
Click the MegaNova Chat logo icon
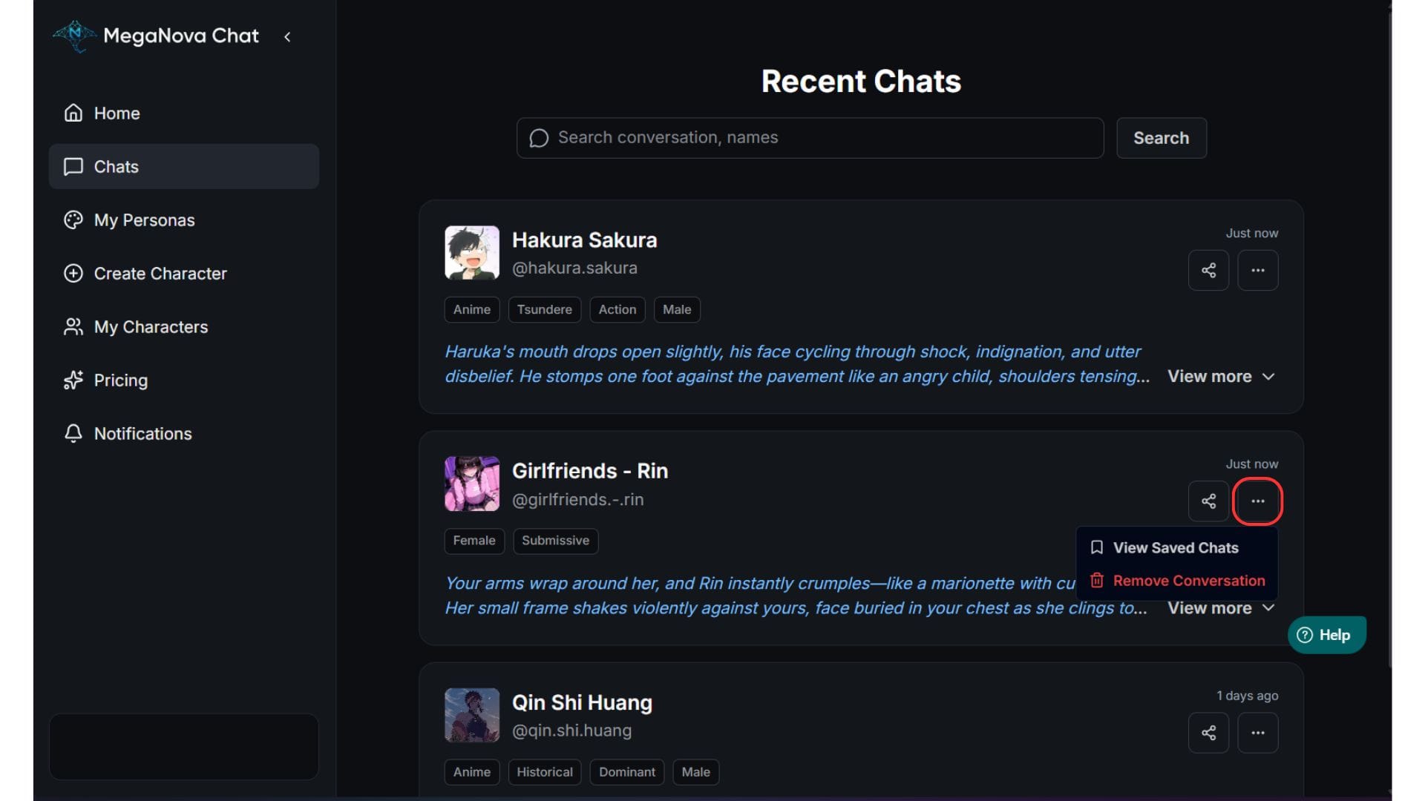pyautogui.click(x=74, y=35)
